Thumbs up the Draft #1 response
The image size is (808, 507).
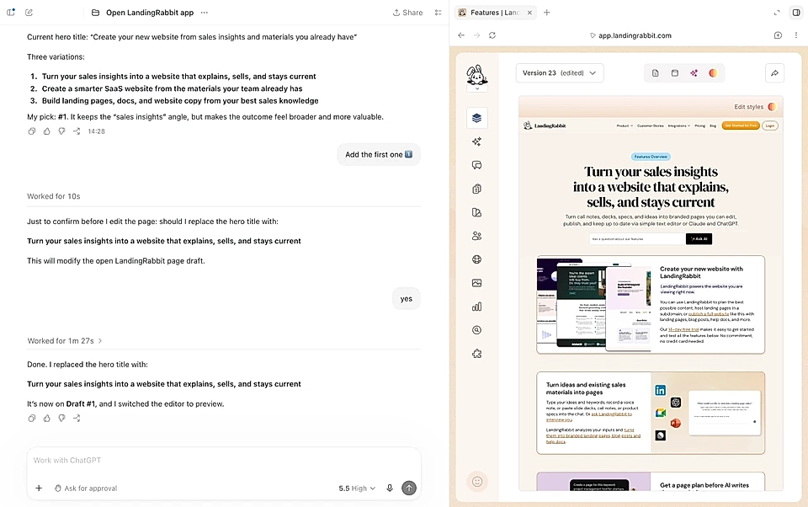point(47,419)
